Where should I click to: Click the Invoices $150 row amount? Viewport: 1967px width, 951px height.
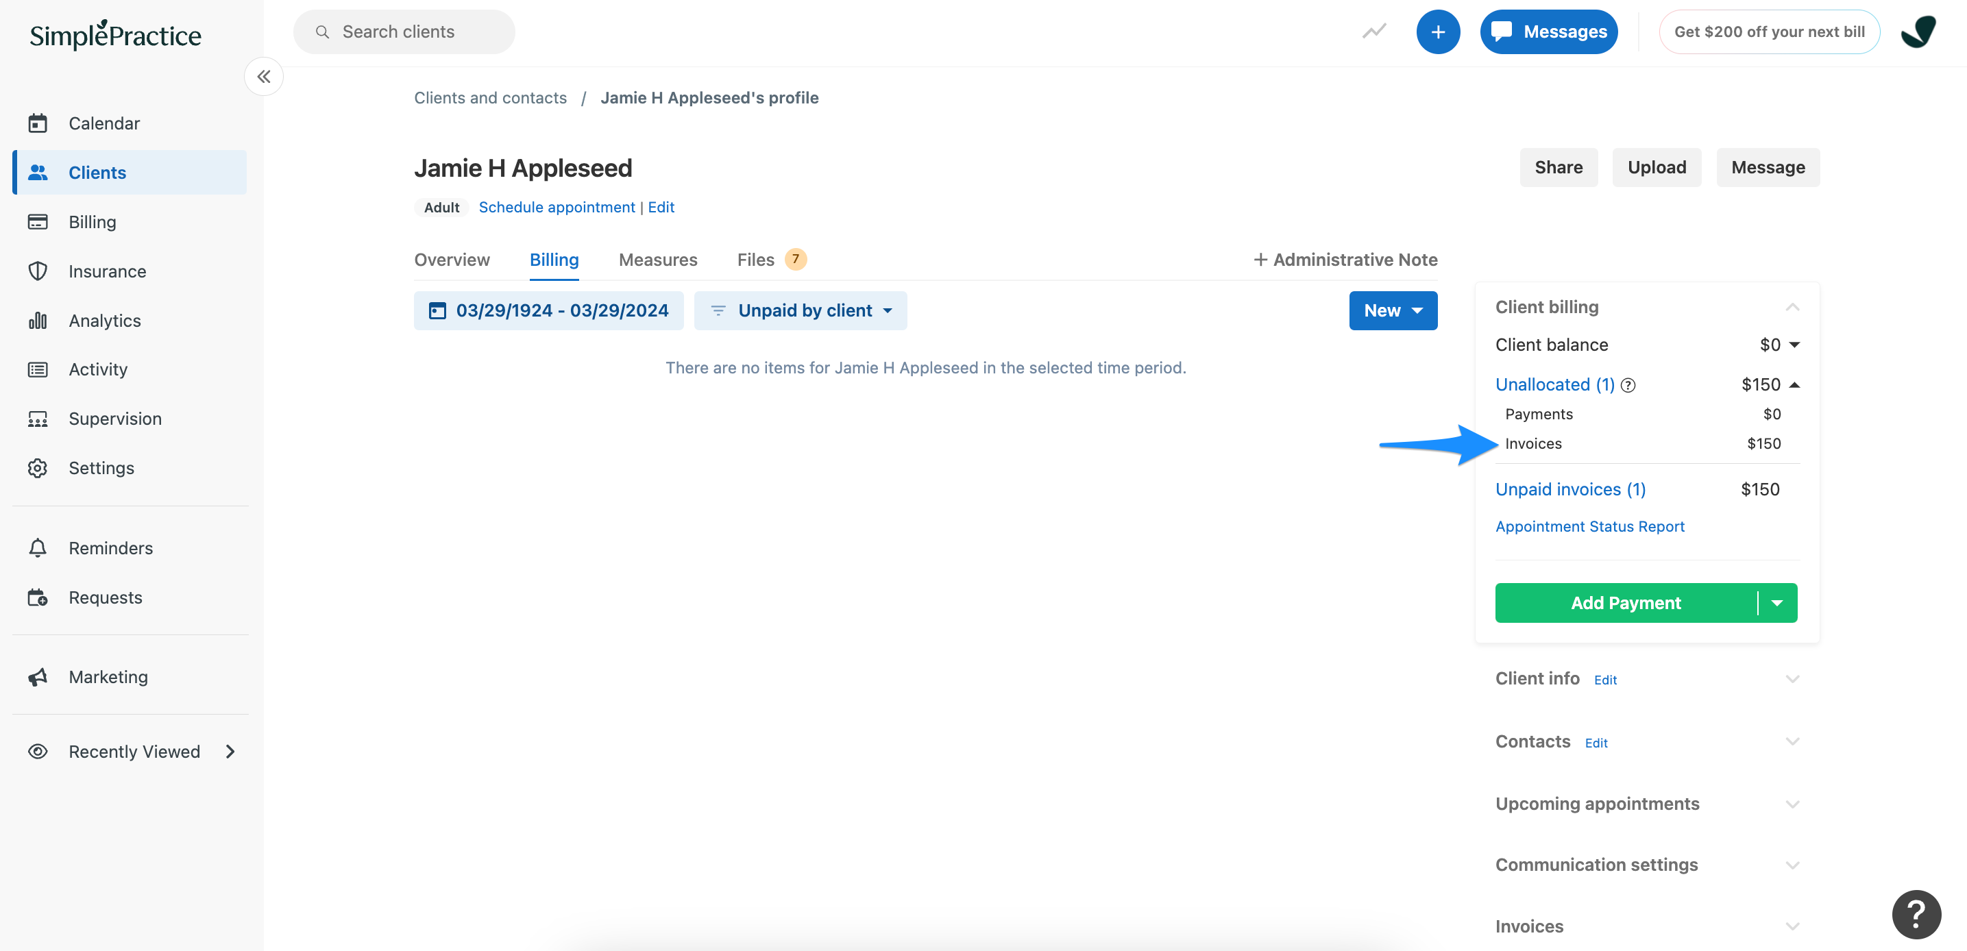tap(1764, 444)
